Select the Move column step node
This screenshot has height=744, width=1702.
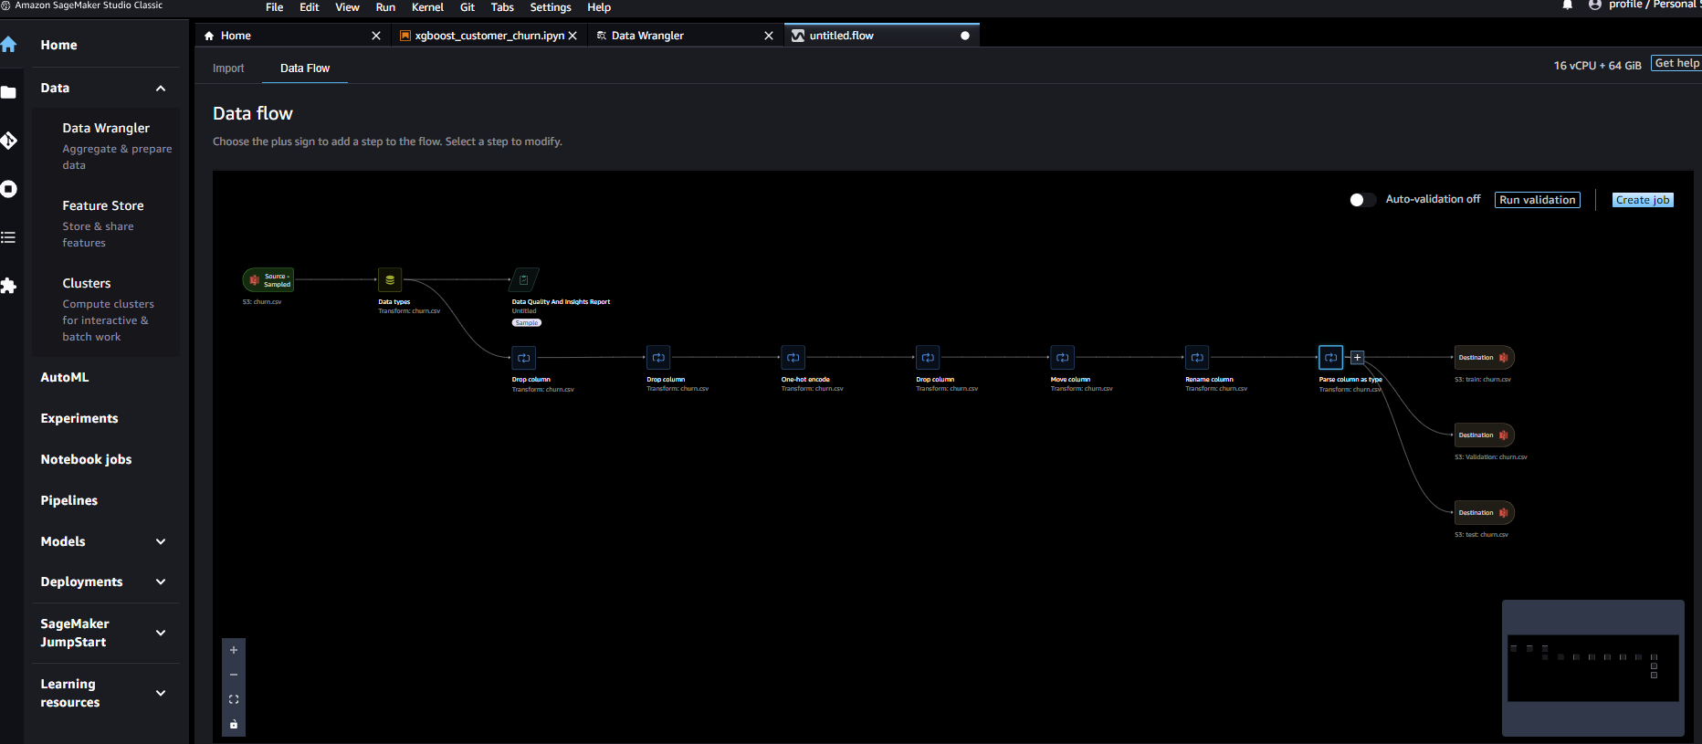click(1062, 358)
